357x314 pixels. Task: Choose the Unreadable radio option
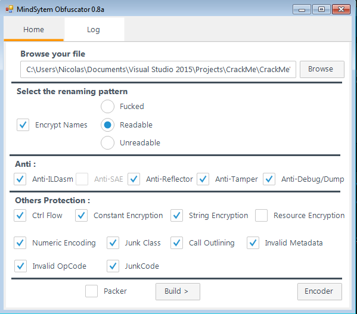point(107,142)
